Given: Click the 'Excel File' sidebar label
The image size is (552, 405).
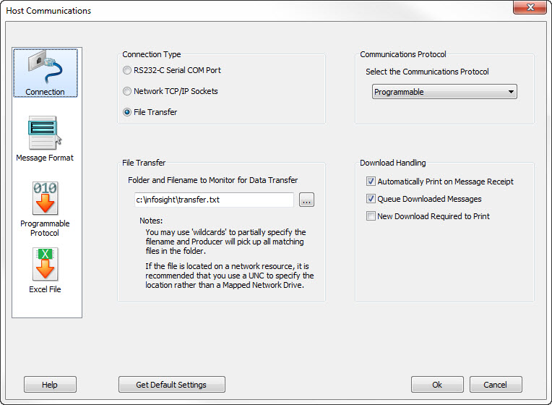Looking at the screenshot, I should point(45,289).
